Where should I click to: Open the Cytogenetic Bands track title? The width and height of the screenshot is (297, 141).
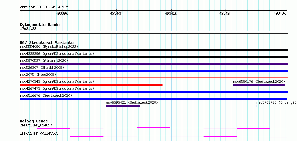coord(40,25)
